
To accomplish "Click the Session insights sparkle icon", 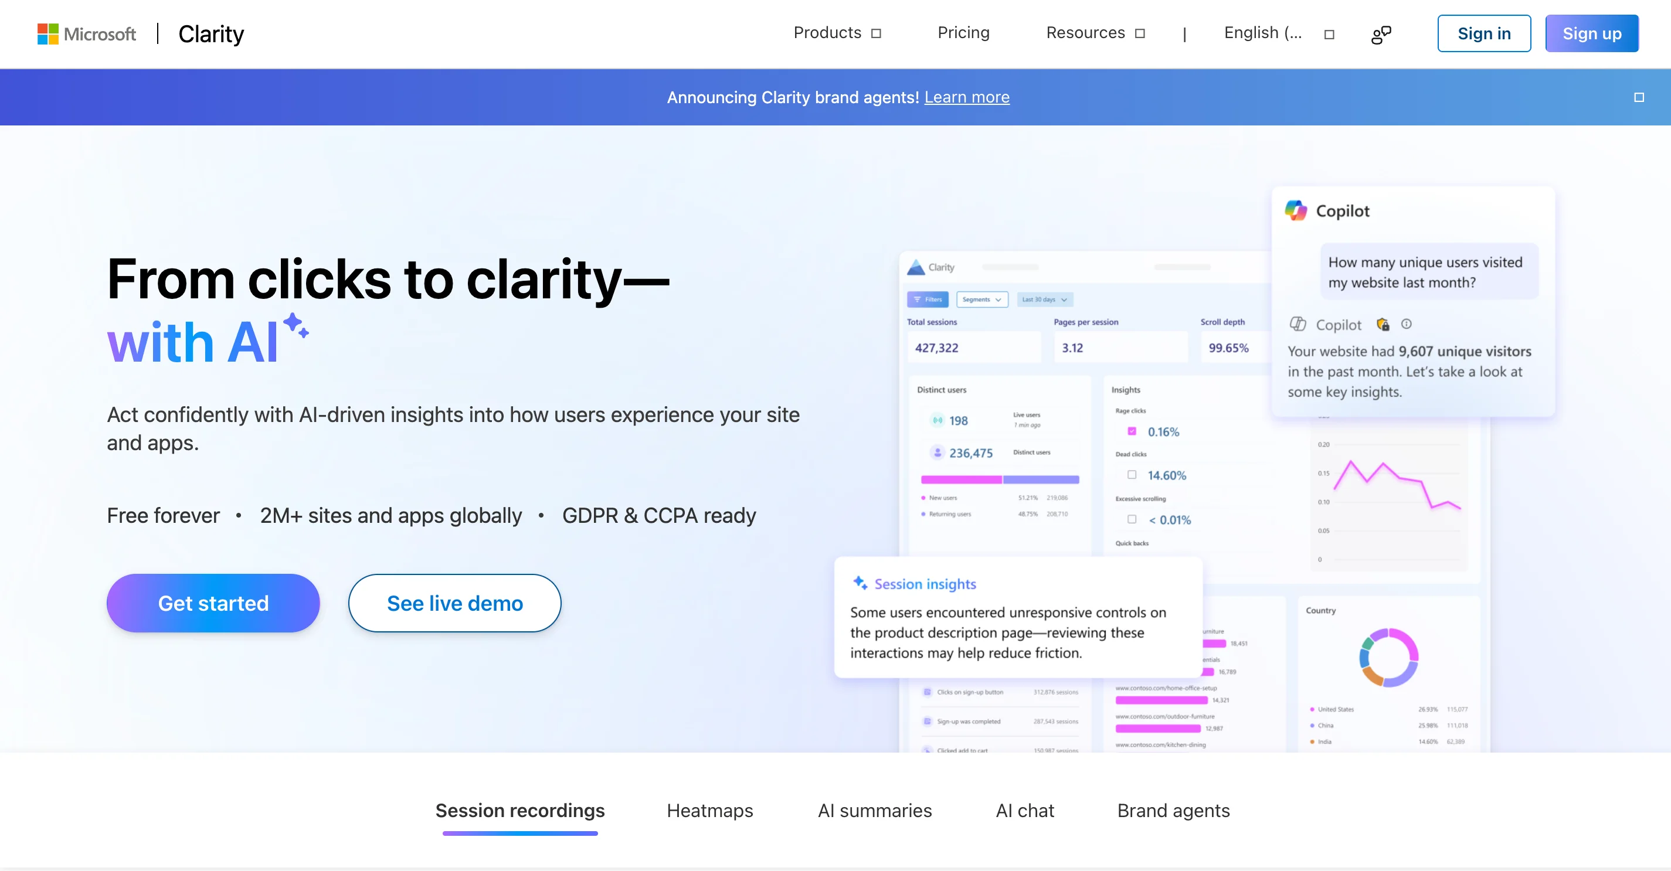I will [861, 582].
